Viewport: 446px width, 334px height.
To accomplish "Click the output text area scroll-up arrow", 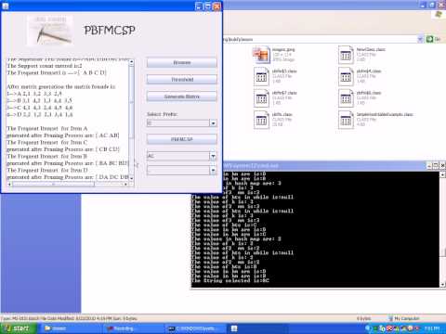I will click(131, 62).
